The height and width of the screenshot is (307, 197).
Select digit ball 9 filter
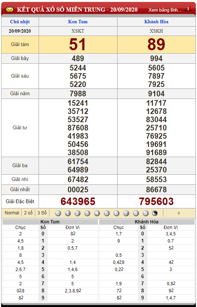[x=146, y=213]
